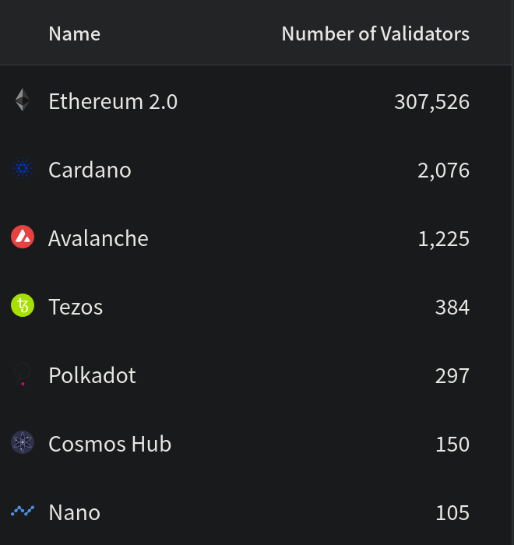This screenshot has height=545, width=514.
Task: Click the 384 validators value for Tezos
Action: pyautogui.click(x=452, y=307)
